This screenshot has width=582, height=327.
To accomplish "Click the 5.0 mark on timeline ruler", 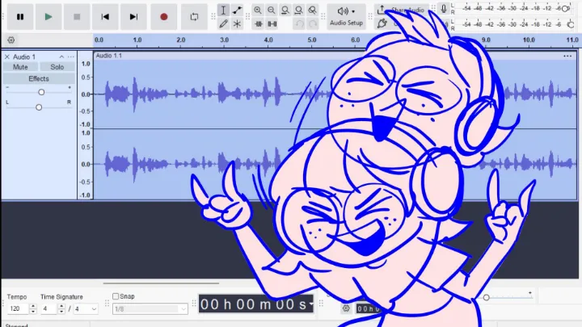I will click(312, 40).
